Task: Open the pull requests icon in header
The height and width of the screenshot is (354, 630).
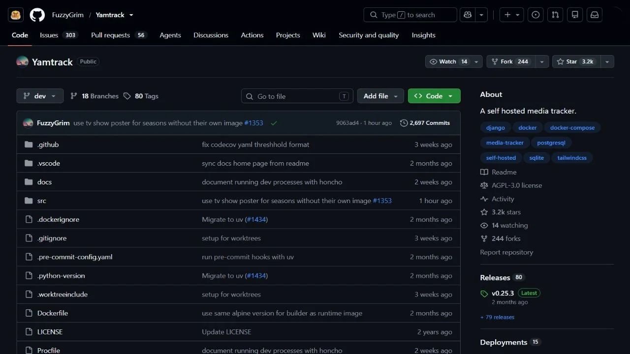Action: [x=555, y=15]
